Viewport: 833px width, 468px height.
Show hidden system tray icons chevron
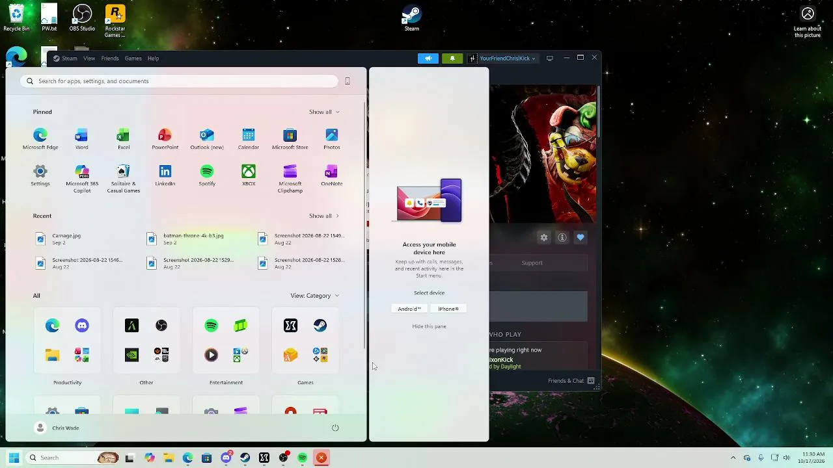[x=733, y=458]
